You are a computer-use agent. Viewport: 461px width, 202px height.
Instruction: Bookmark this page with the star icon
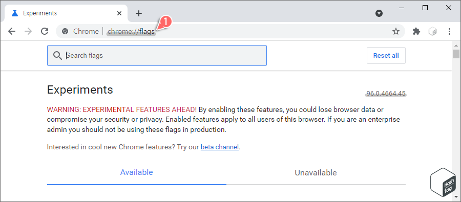pyautogui.click(x=396, y=31)
